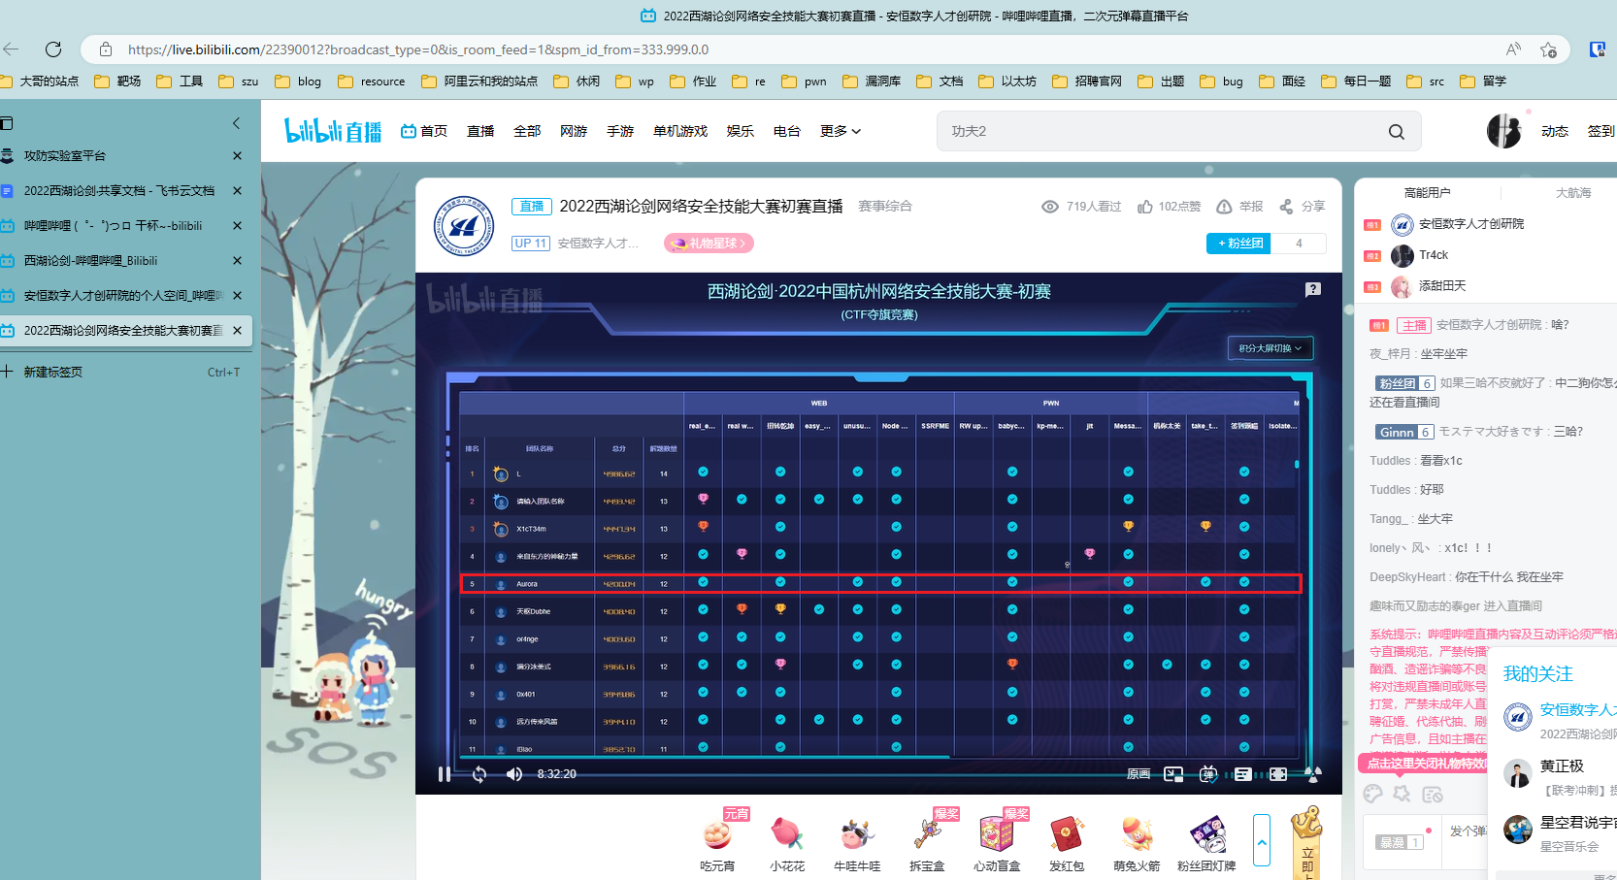Open the 每日一题 bookmarks folder
The width and height of the screenshot is (1617, 880).
tap(1355, 81)
